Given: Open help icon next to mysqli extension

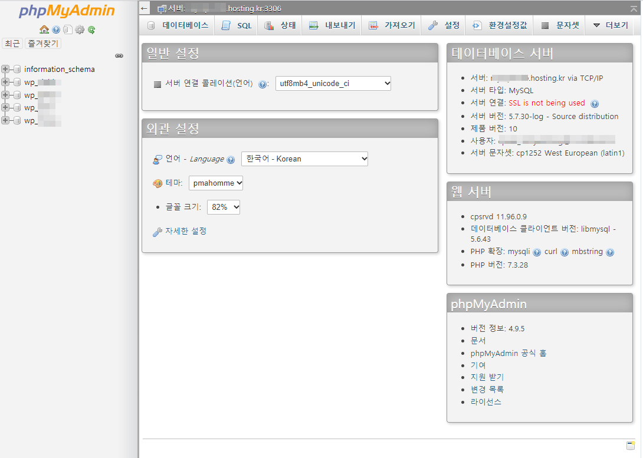Looking at the screenshot, I should coord(537,252).
